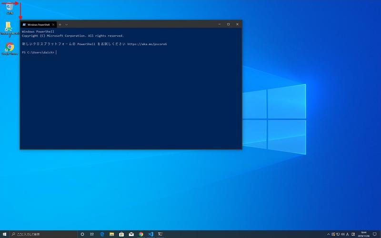Open Task View from the taskbar
The image size is (381, 238).
(92, 234)
